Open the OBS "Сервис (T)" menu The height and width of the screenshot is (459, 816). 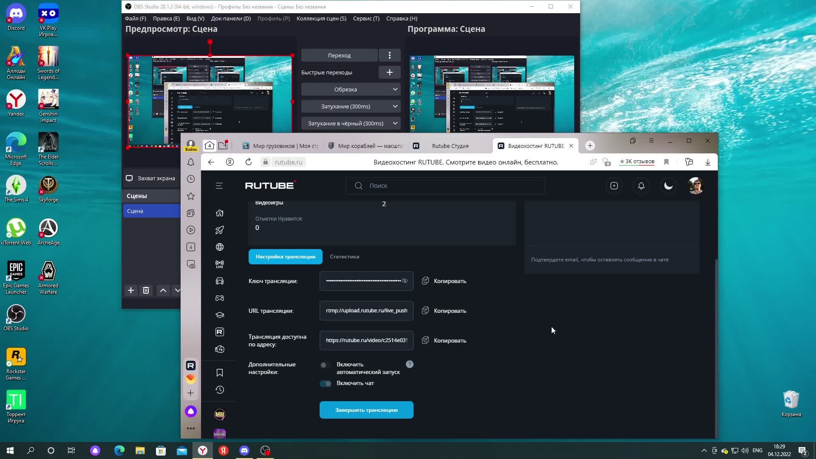pyautogui.click(x=366, y=18)
